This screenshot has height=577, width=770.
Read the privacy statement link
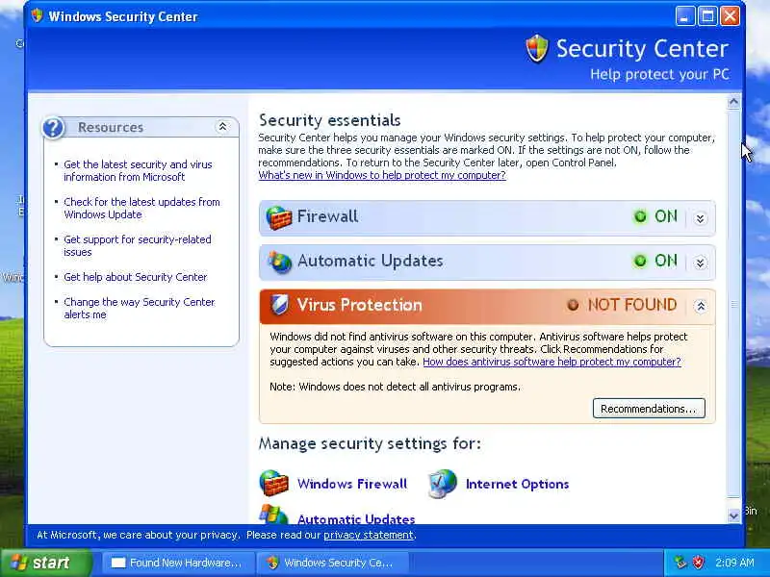pos(369,535)
